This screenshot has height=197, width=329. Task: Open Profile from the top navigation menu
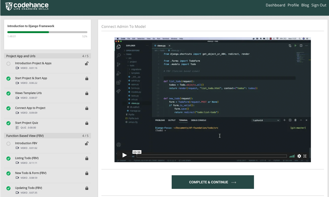tap(293, 5)
